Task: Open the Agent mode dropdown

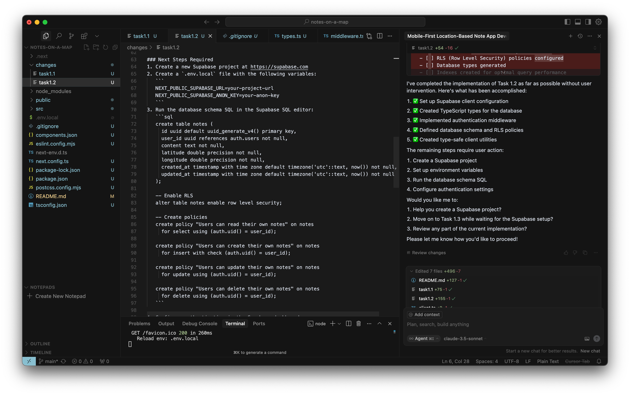Action: tap(423, 339)
